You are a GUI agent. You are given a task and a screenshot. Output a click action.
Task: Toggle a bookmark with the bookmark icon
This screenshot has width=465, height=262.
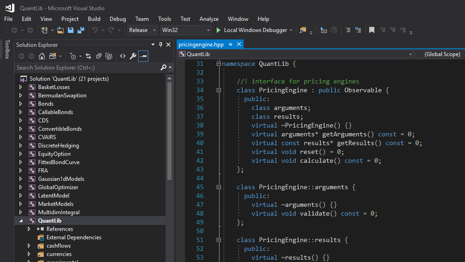coord(372,30)
